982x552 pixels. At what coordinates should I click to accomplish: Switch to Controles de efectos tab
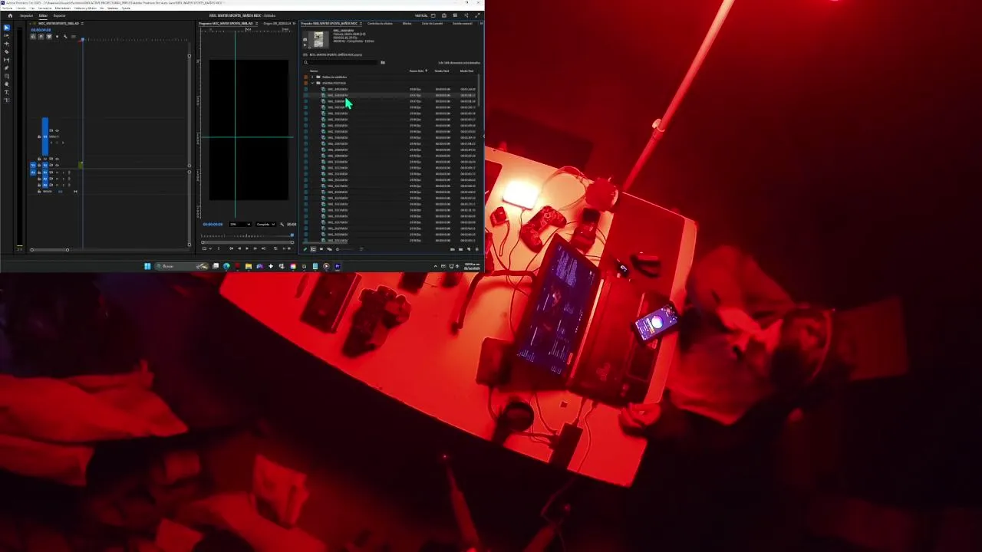pos(380,23)
